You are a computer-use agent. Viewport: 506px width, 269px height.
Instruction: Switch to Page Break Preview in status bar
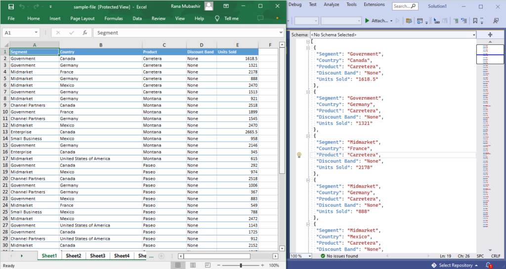coord(208,265)
